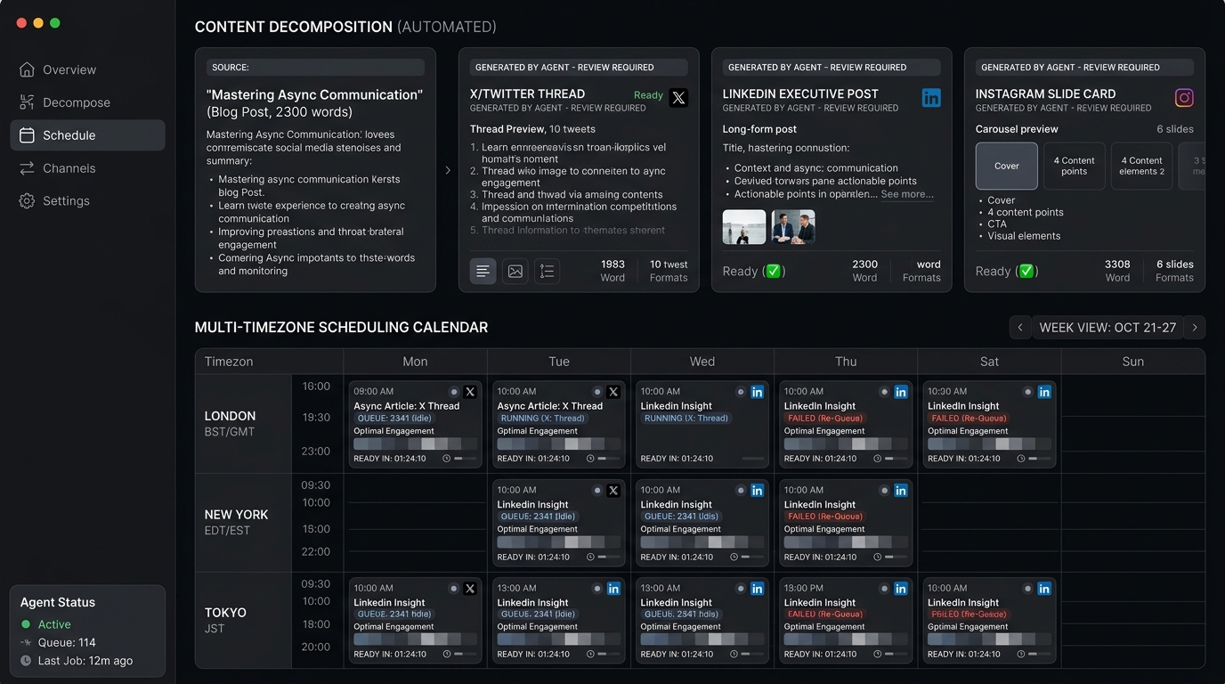Click the LinkedIn icon on New York Wednesday's card

(757, 490)
